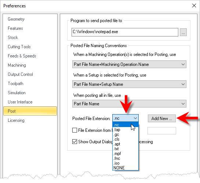Click the Add New ... button
The height and width of the screenshot is (183, 200).
pyautogui.click(x=162, y=118)
